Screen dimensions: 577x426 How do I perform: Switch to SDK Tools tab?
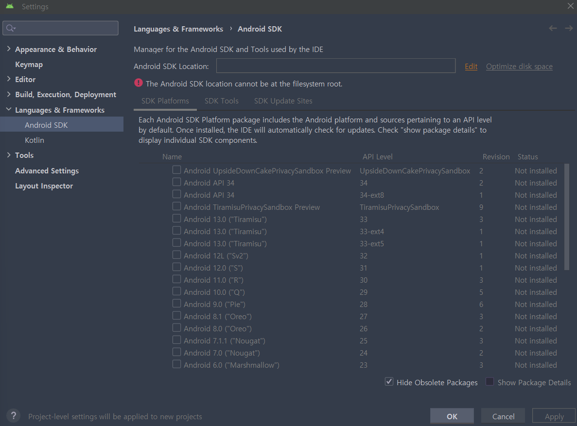pyautogui.click(x=222, y=101)
